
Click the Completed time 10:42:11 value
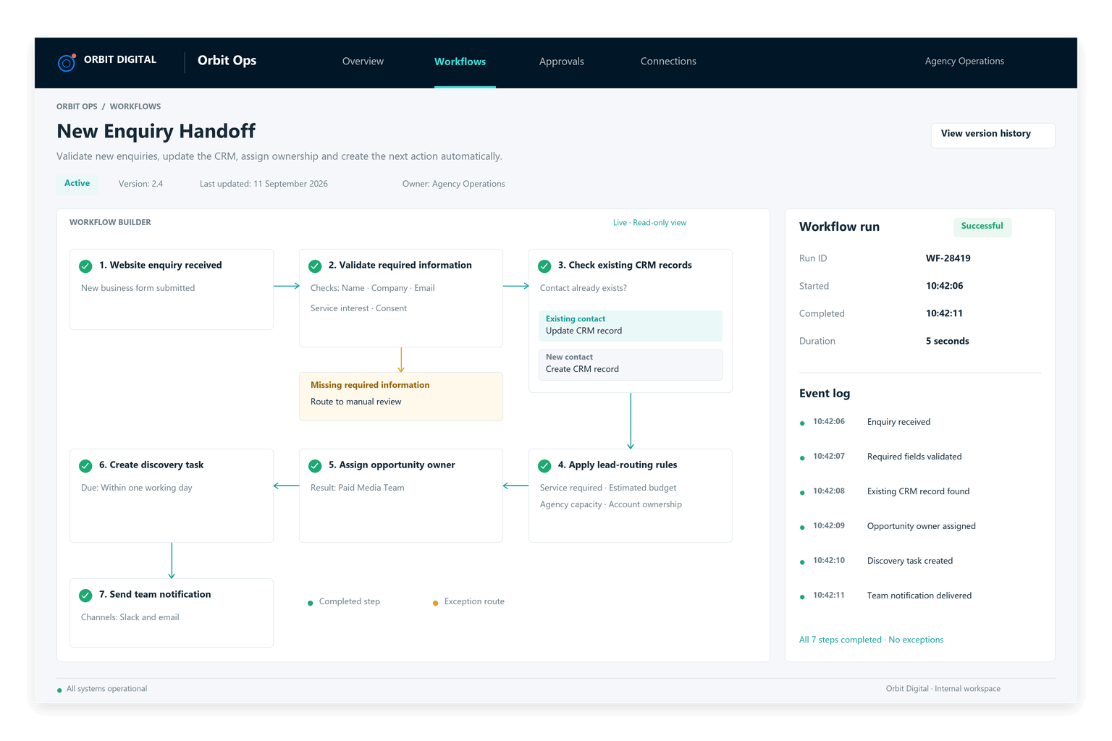(x=944, y=313)
